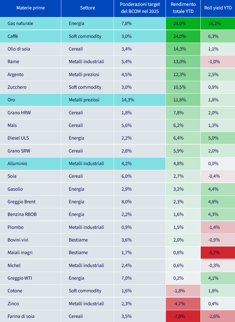Click the Ponderazioni target del BCOM header
The height and width of the screenshot is (322, 235).
(140, 9)
